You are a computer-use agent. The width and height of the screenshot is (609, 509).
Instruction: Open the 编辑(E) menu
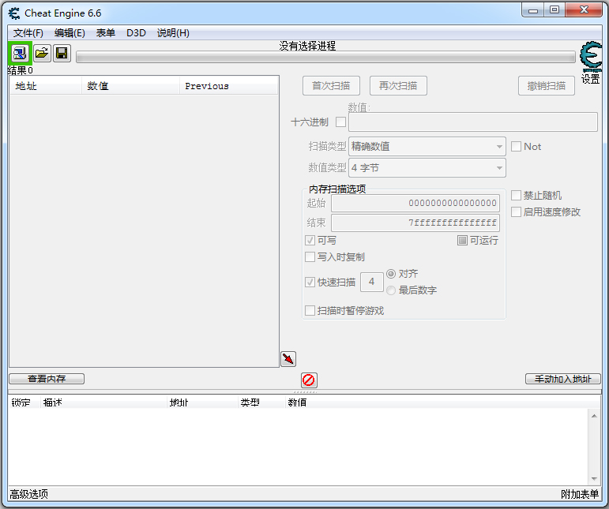click(x=70, y=33)
